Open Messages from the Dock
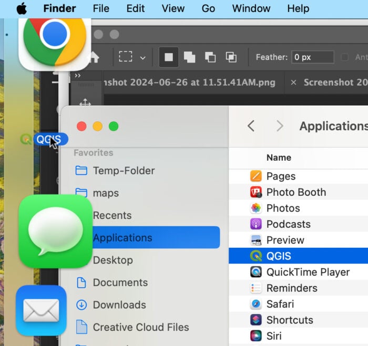Screen dimensions: 368x346 click(x=56, y=231)
